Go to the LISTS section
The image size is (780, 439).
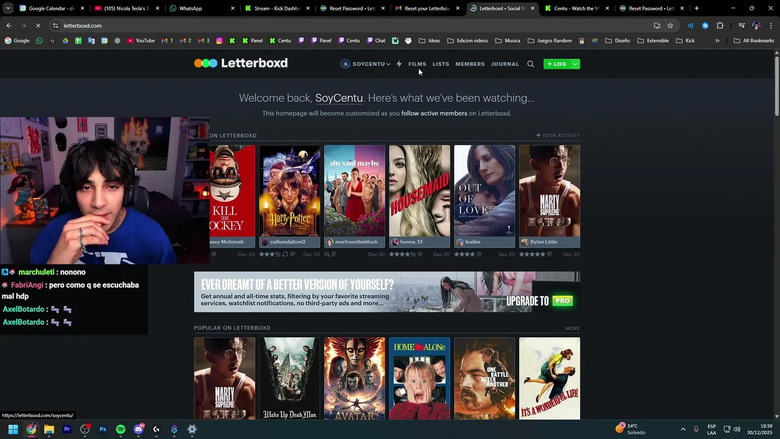[441, 64]
